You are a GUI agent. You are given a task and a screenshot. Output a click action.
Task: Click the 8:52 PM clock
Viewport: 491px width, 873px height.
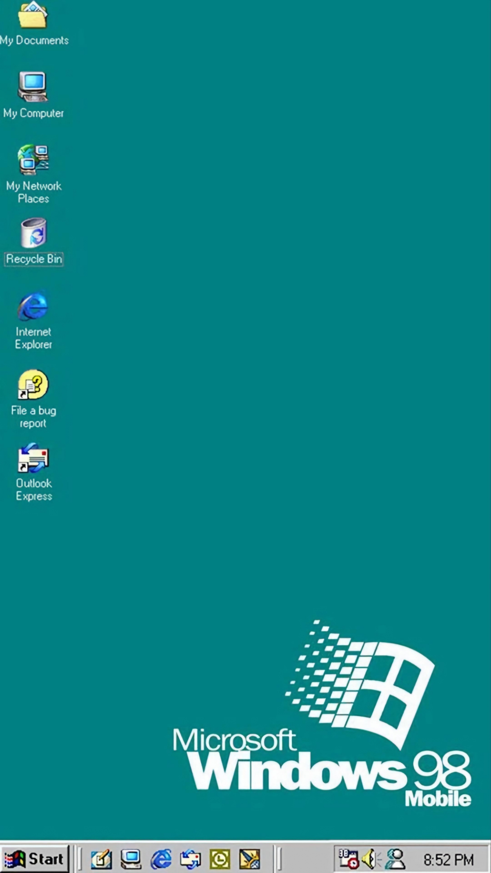448,860
